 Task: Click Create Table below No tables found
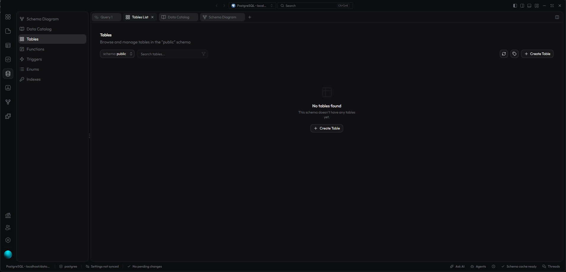pyautogui.click(x=327, y=128)
